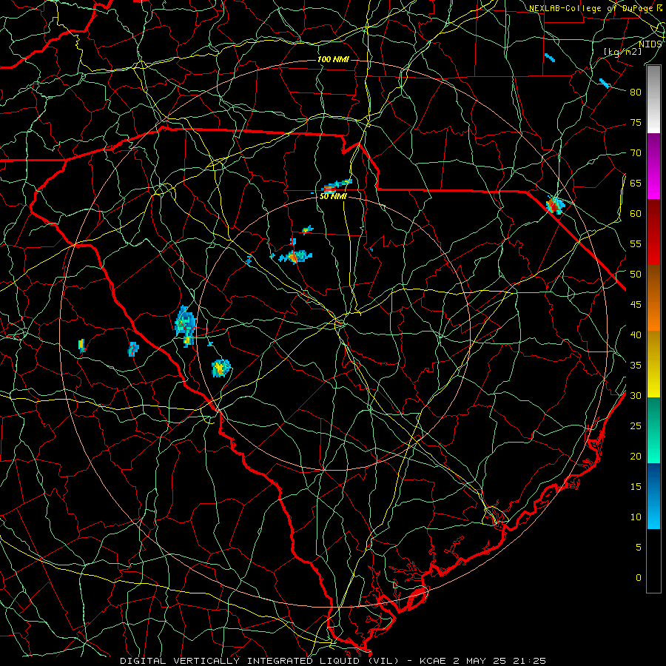Pick the gray-white segment of the color bar
This screenshot has width=666, height=666.
click(653, 99)
